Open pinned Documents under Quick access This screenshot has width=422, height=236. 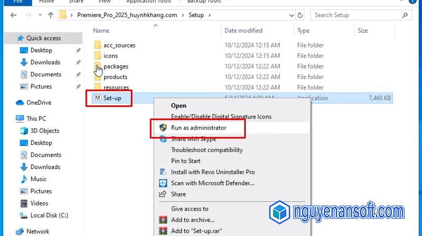click(x=46, y=74)
